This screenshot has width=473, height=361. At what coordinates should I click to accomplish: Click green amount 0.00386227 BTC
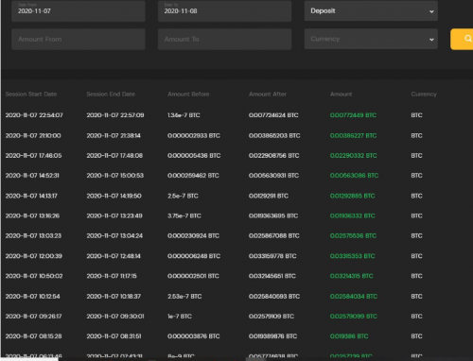pos(353,136)
